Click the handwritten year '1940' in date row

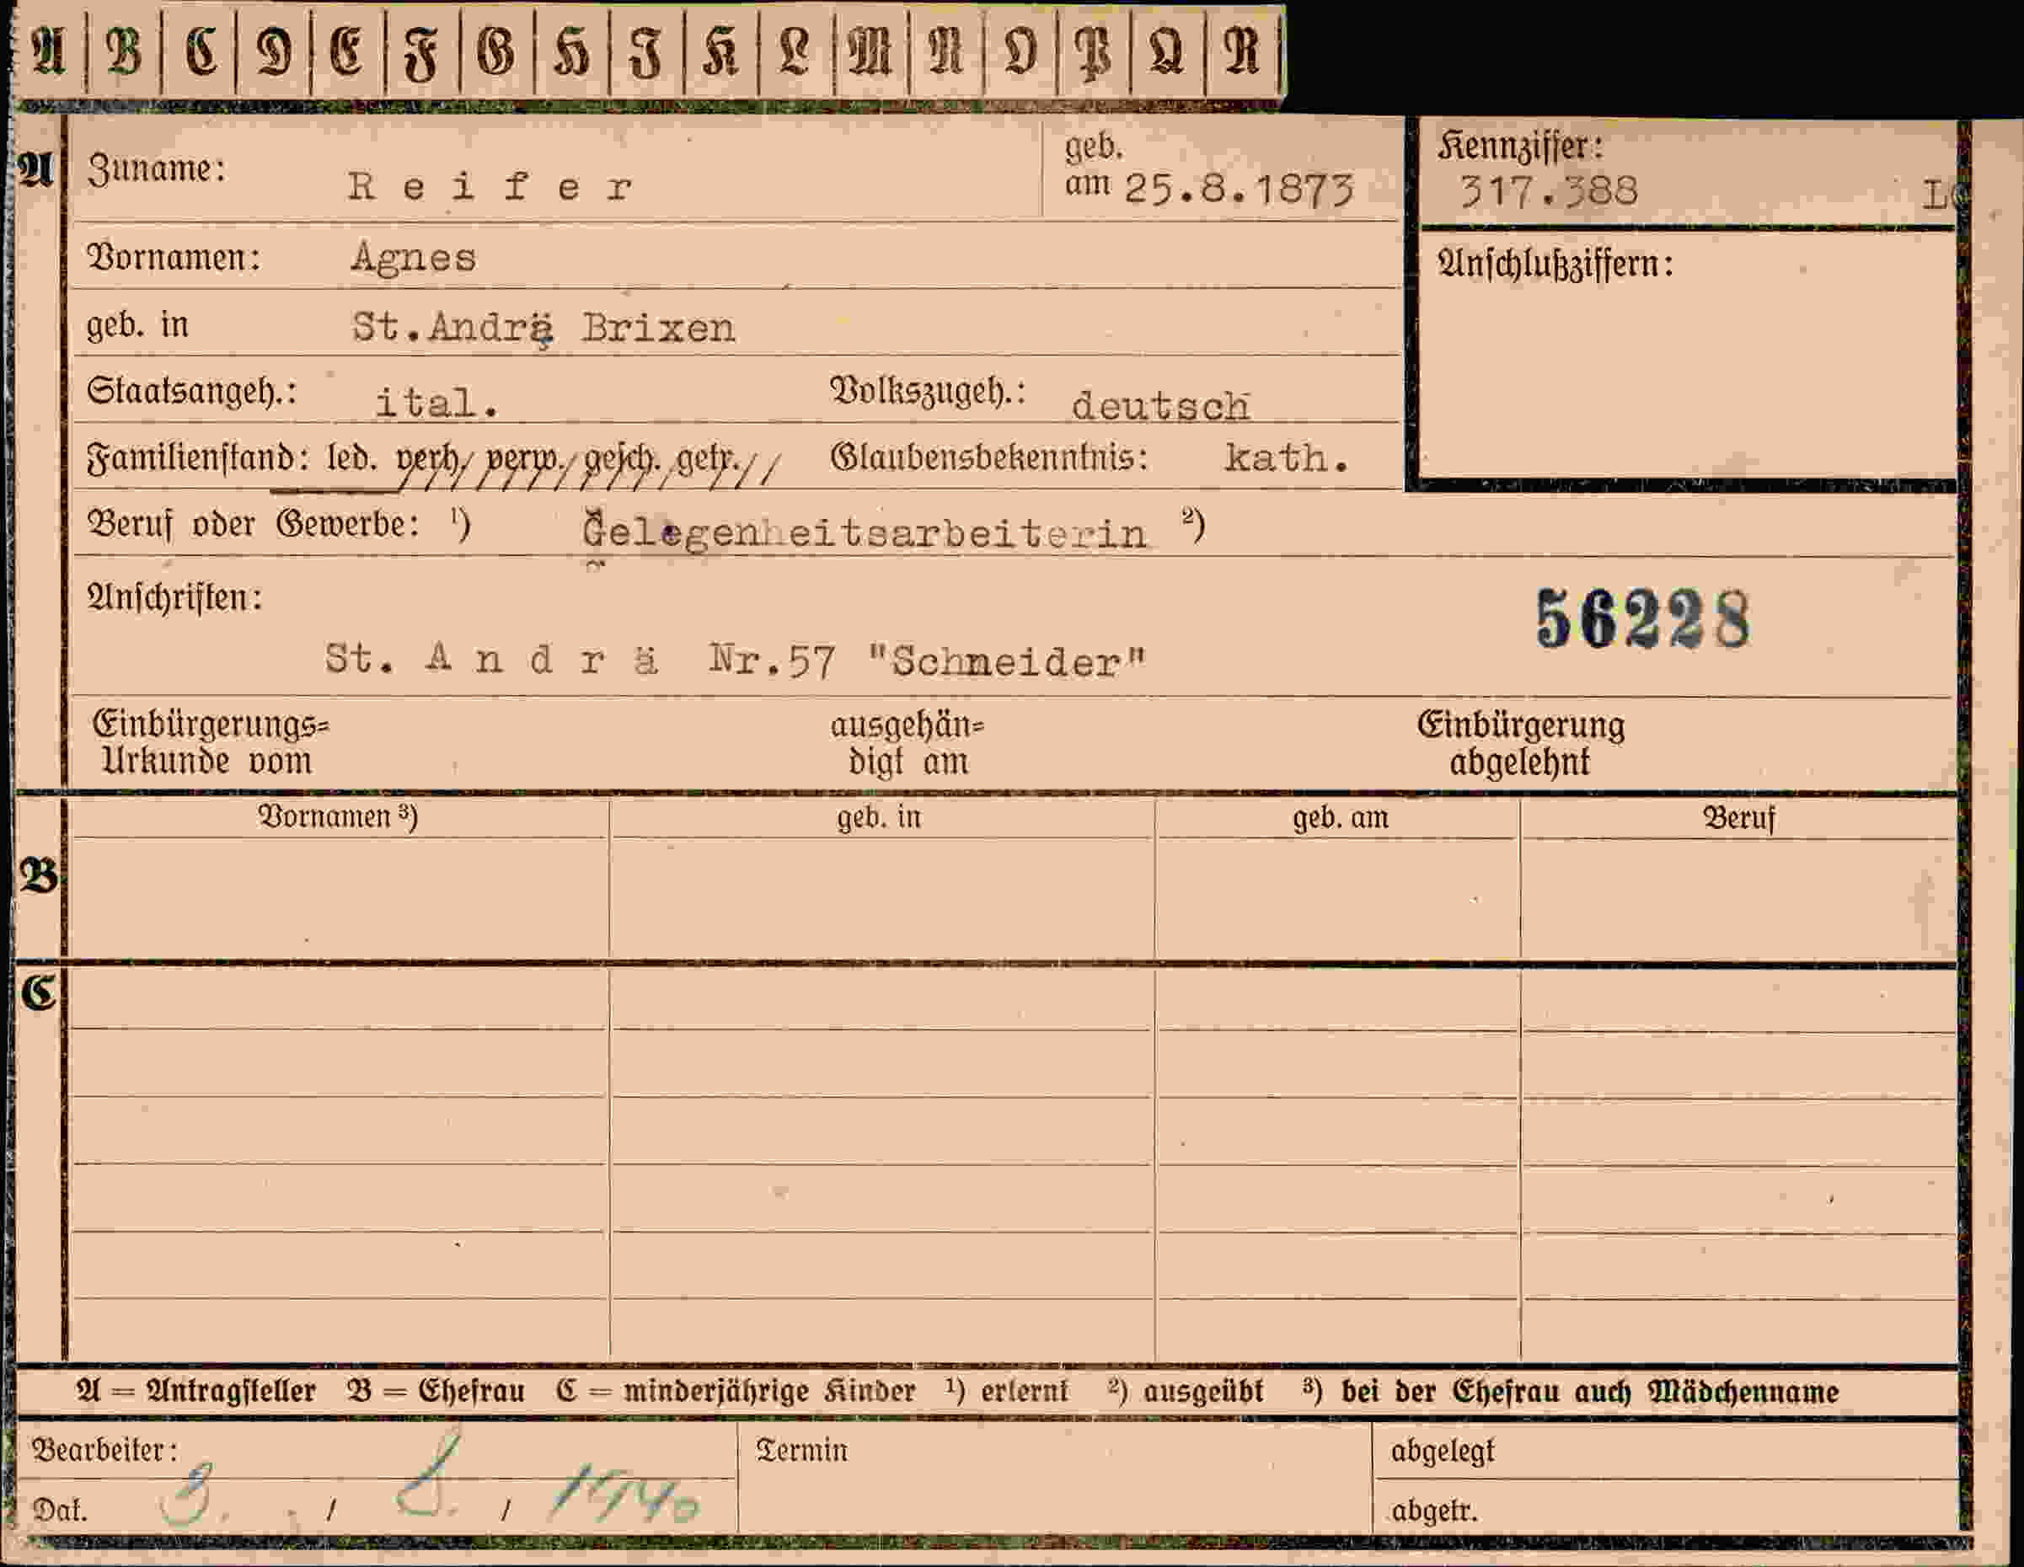pyautogui.click(x=625, y=1493)
